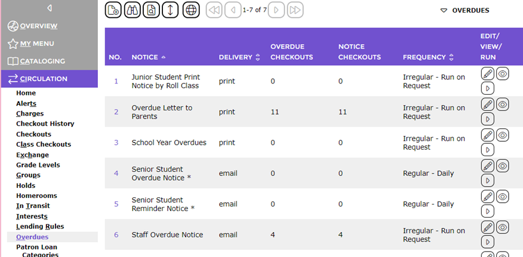
Task: Click 'Staff Overdue Notice' notice name
Action: pyautogui.click(x=167, y=235)
